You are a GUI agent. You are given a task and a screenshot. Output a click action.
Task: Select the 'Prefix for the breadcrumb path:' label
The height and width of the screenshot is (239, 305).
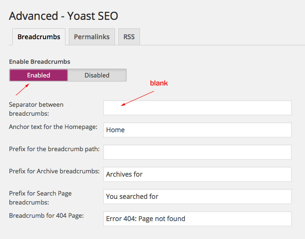(54, 149)
